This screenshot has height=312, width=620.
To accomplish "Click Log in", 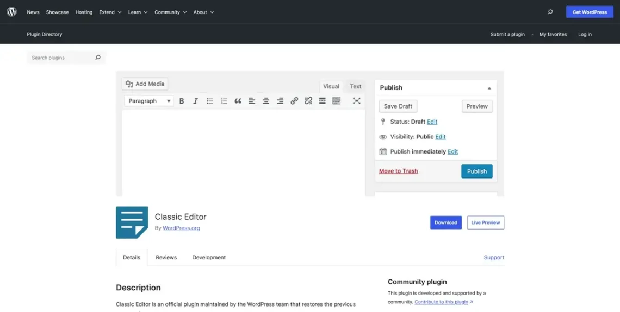I will click(x=585, y=34).
